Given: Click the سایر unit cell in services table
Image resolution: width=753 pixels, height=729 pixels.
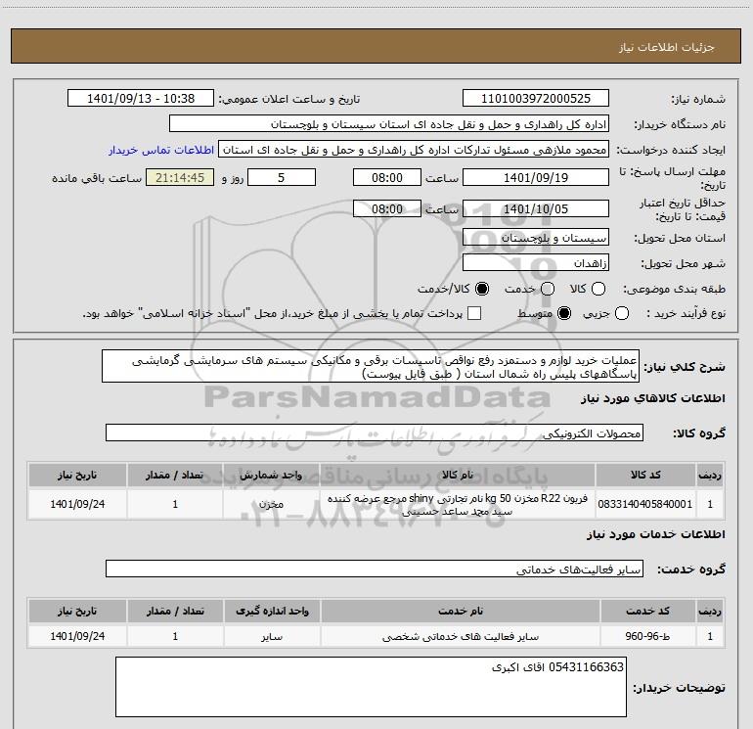Looking at the screenshot, I should 272,636.
